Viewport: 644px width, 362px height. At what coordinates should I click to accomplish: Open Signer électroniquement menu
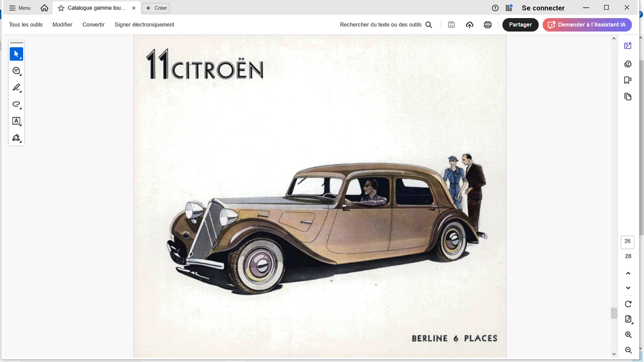(x=144, y=25)
